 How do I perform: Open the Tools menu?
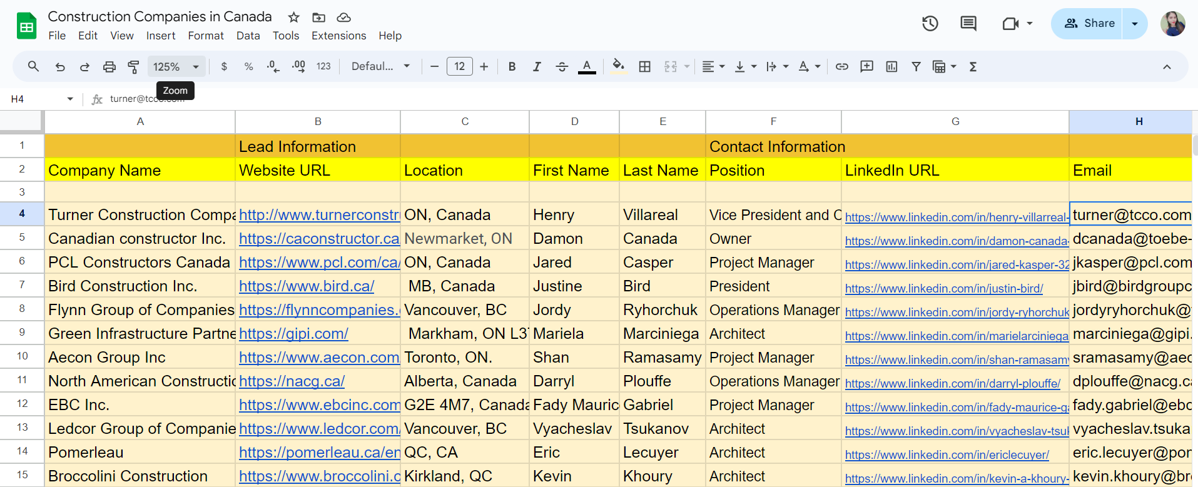pos(286,36)
